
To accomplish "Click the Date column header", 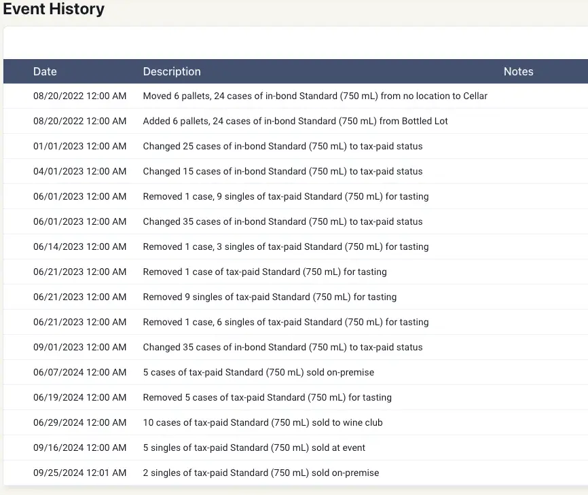I will point(45,71).
